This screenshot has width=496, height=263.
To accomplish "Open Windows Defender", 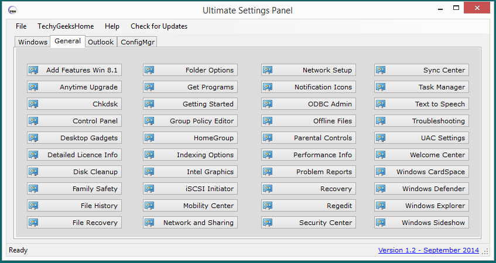I will click(422, 189).
